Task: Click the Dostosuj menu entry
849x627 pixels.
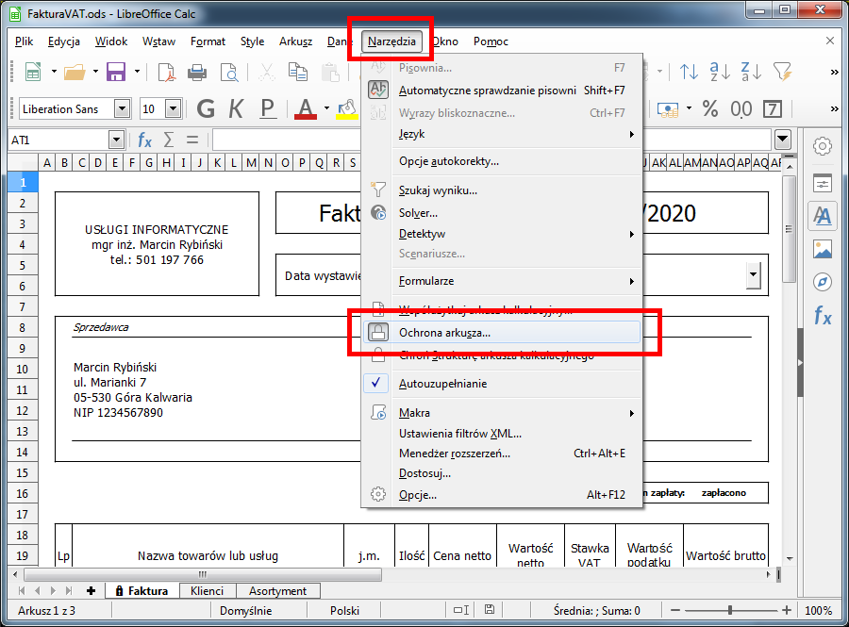Action: [424, 473]
